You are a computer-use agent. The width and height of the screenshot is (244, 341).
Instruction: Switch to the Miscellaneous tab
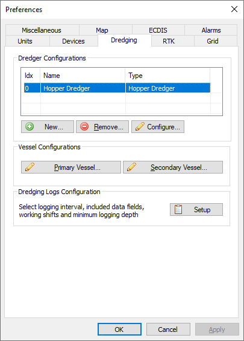(42, 30)
